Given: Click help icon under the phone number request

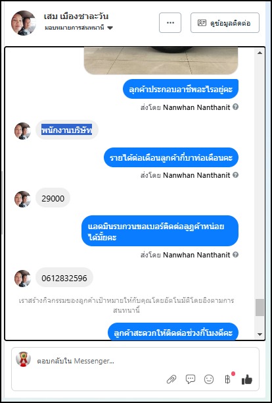Looking at the screenshot, I should click(x=236, y=254).
